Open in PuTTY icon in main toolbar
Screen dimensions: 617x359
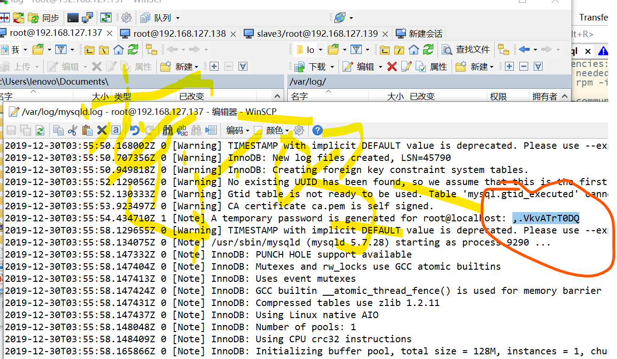click(x=87, y=18)
